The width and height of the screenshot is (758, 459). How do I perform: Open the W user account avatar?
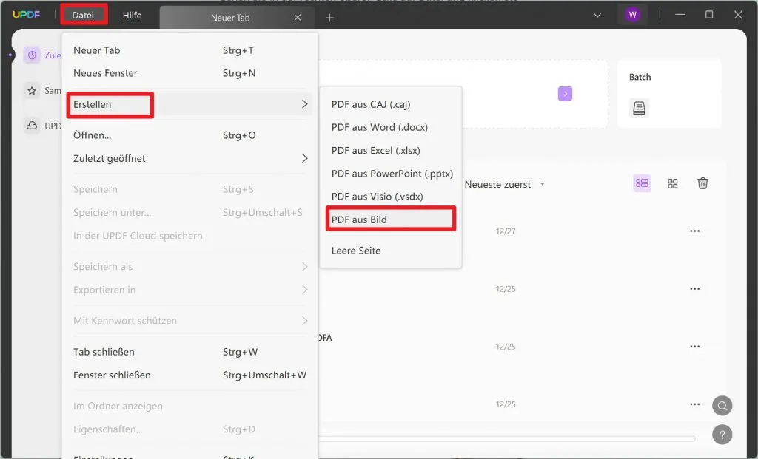click(x=632, y=15)
